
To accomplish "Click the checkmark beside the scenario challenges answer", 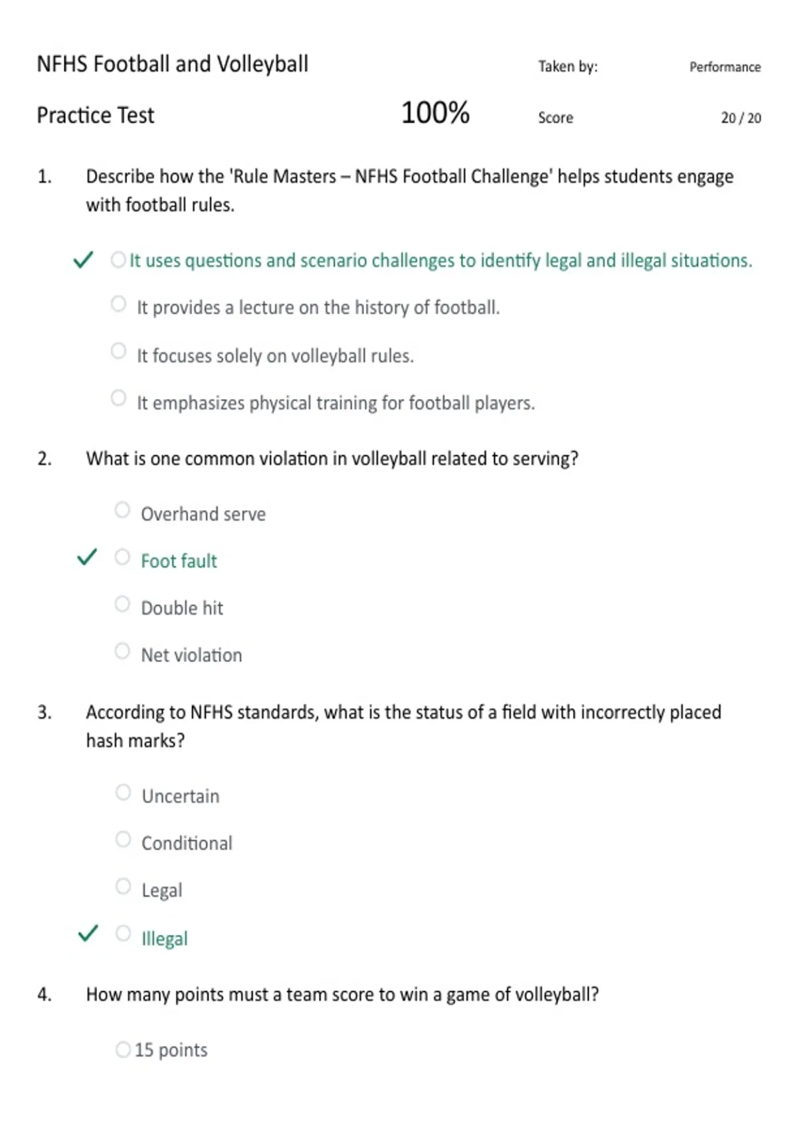I will pyautogui.click(x=83, y=260).
